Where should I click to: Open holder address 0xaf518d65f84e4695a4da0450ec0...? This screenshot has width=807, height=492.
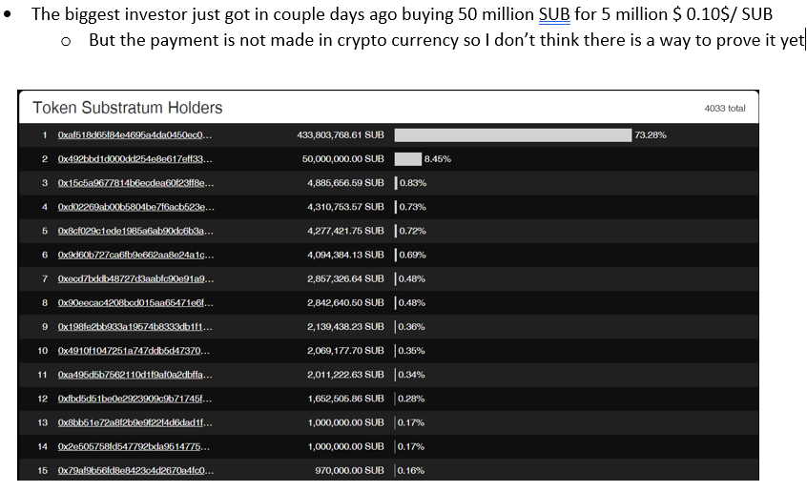point(134,135)
